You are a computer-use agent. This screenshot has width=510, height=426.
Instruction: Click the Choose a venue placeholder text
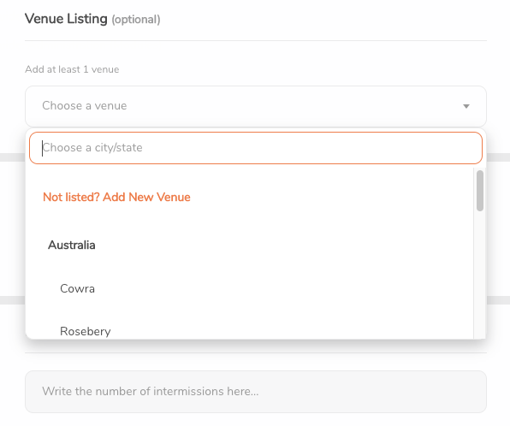pyautogui.click(x=84, y=106)
